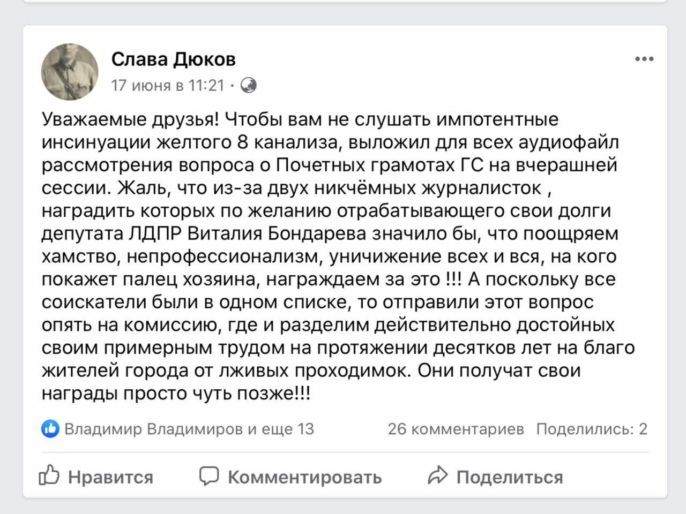Click the globe public visibility icon
The height and width of the screenshot is (514, 686).
point(248,85)
